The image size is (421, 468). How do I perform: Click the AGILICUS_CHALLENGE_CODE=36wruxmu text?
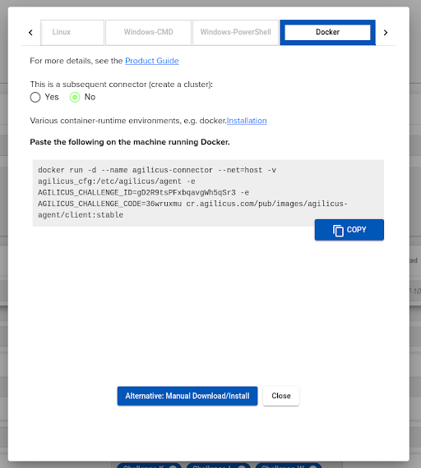point(109,204)
